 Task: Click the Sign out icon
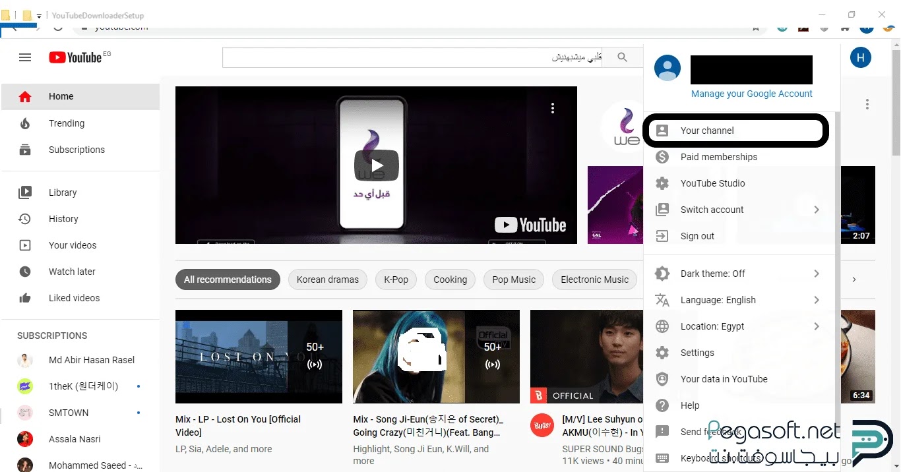click(x=662, y=236)
